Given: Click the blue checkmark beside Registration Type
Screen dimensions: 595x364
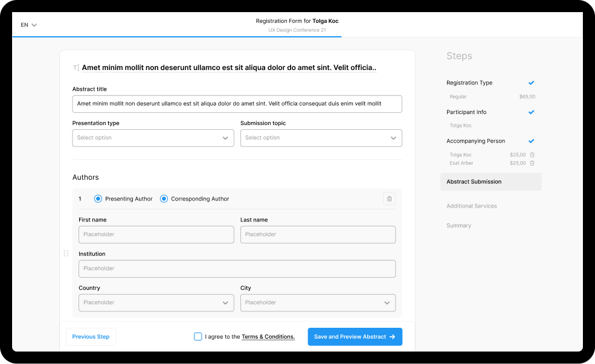Looking at the screenshot, I should (531, 83).
